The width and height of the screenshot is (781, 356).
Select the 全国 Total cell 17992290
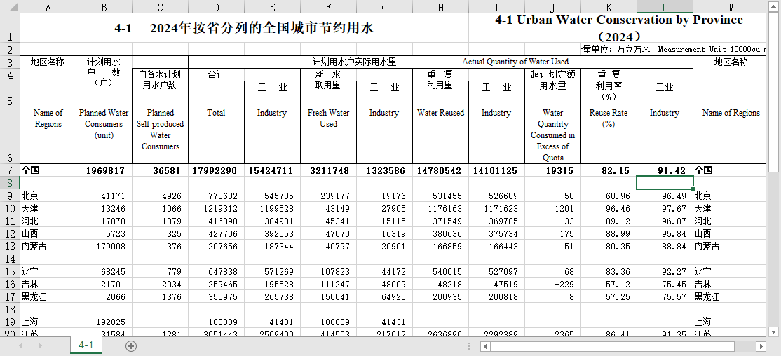[216, 170]
